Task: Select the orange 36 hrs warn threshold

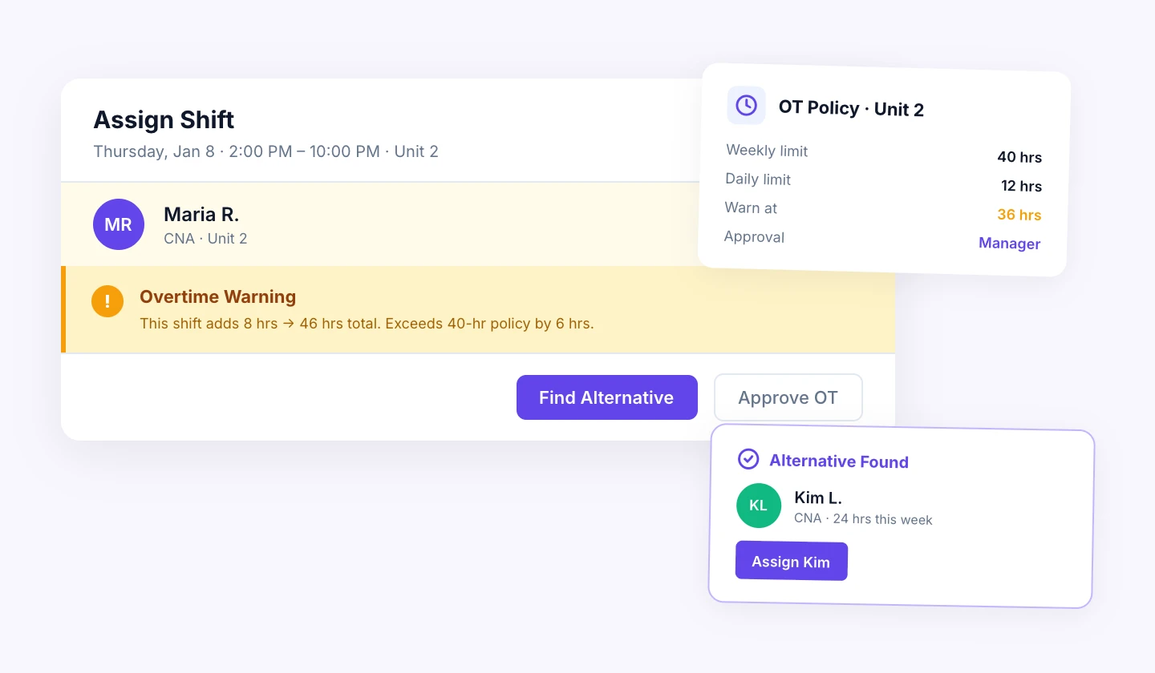Action: (x=1019, y=215)
